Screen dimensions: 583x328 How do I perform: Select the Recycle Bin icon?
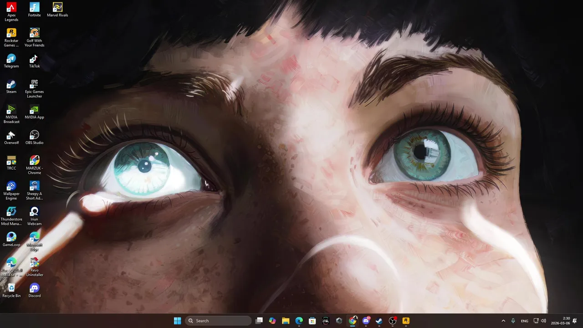coord(11,290)
